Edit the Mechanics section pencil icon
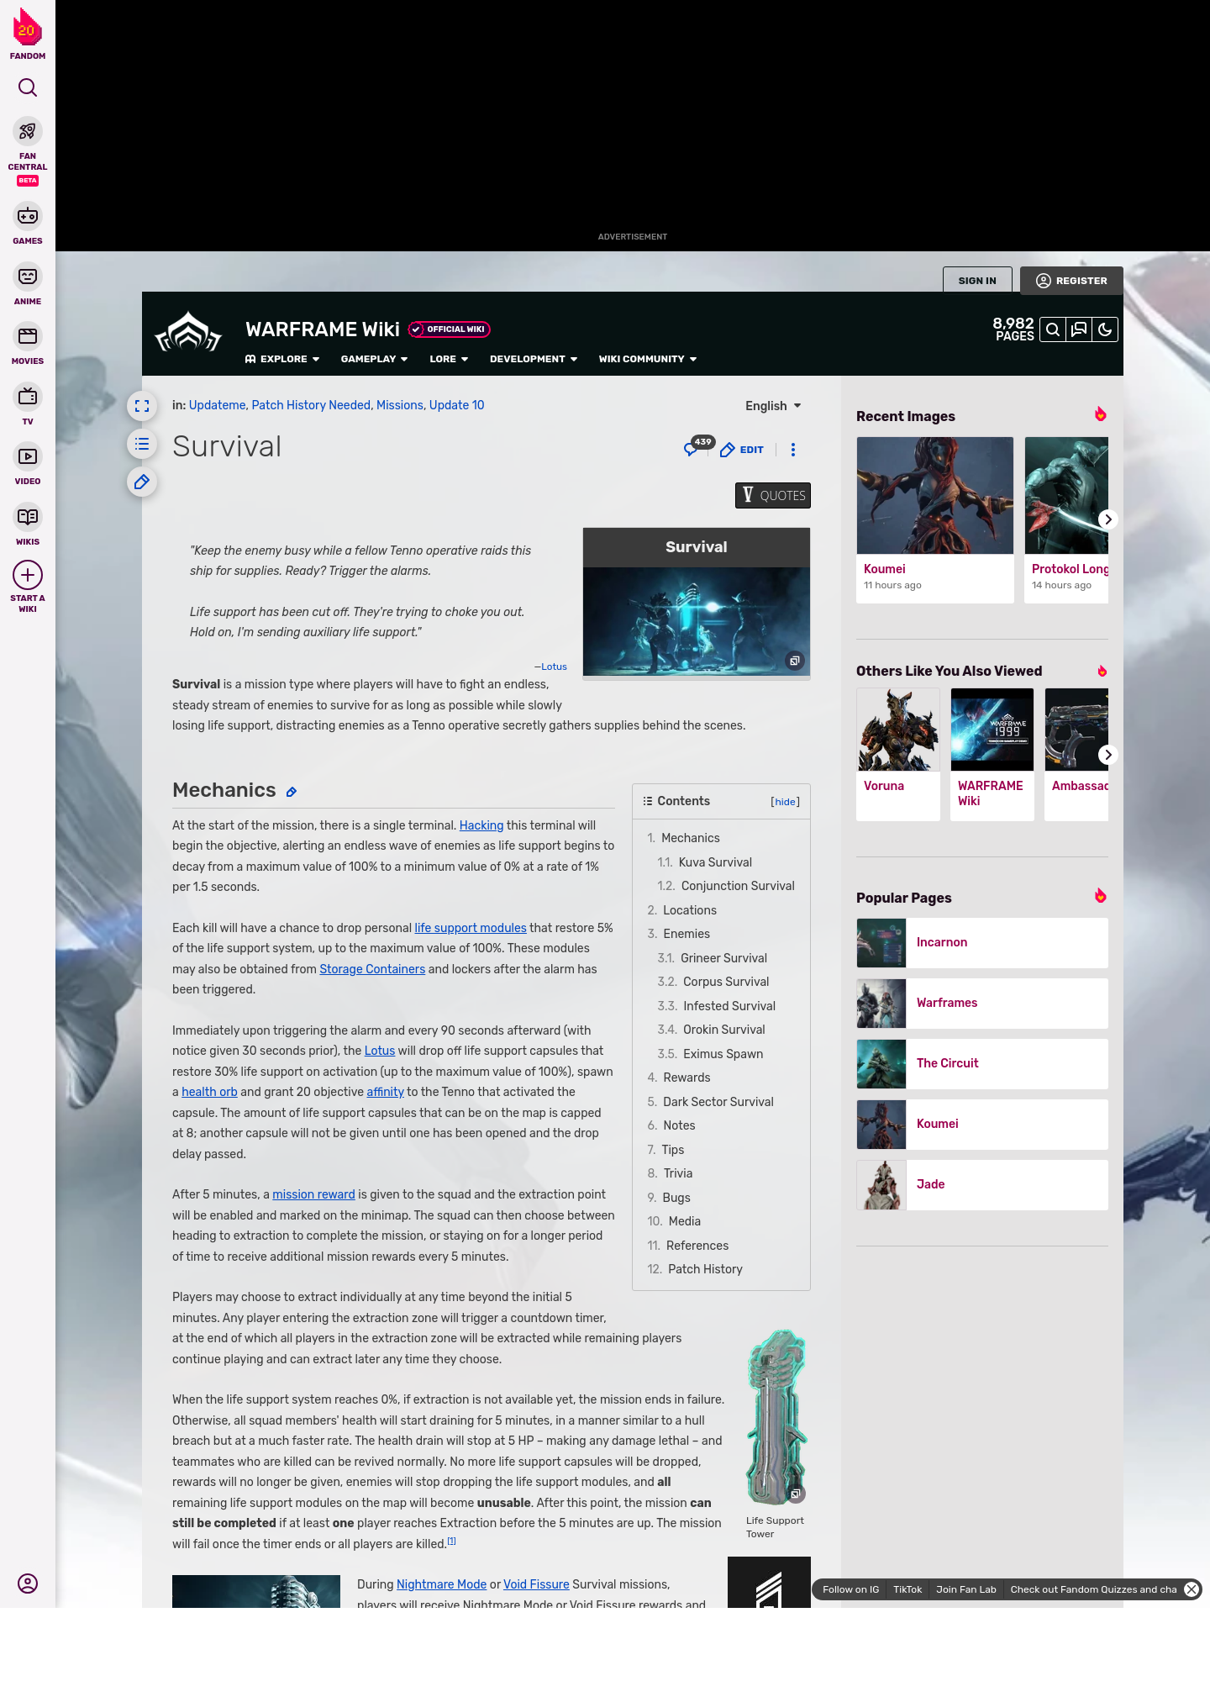 [292, 792]
